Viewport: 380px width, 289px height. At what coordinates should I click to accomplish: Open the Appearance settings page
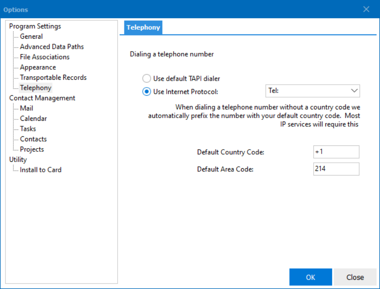tap(38, 67)
